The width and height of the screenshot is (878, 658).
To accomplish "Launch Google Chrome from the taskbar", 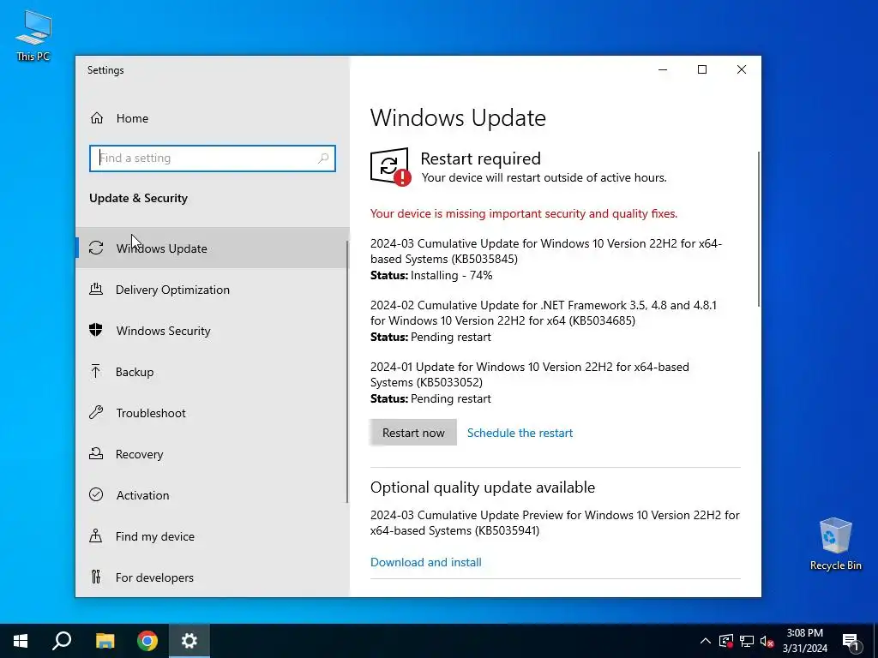I will (x=147, y=641).
